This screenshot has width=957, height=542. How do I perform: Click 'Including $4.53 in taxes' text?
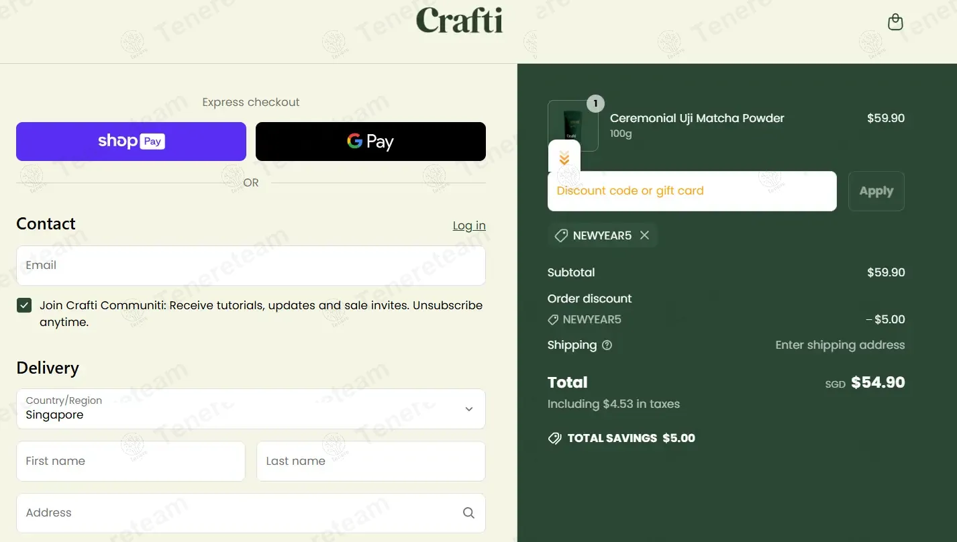pyautogui.click(x=613, y=404)
